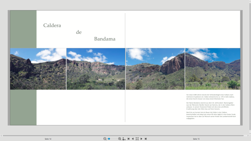Click the collapse arrows fullscreen icon
Viewport: 251px width, 141px height.
(x=137, y=139)
